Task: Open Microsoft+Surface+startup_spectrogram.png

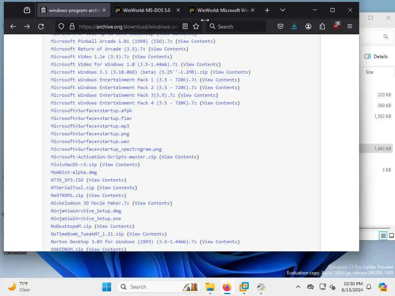Action: coord(106,149)
